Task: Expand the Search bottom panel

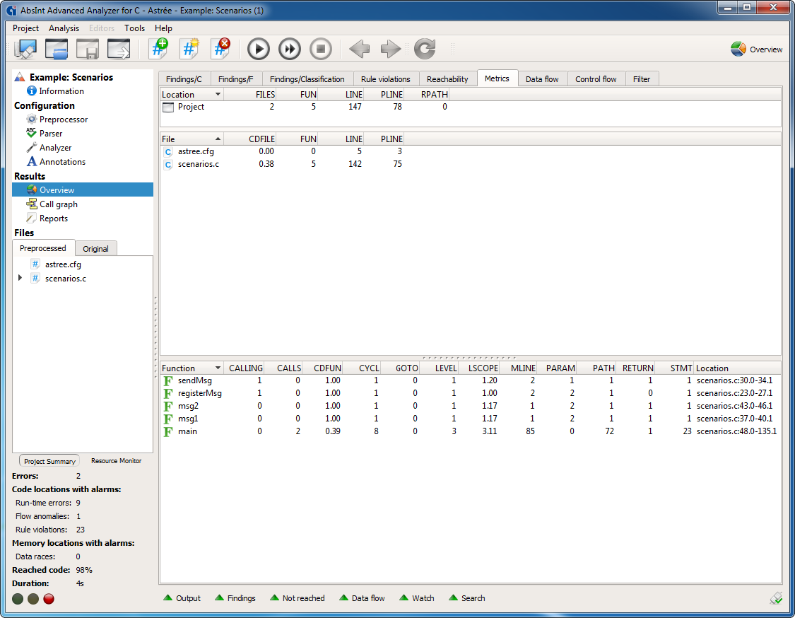Action: click(x=467, y=598)
